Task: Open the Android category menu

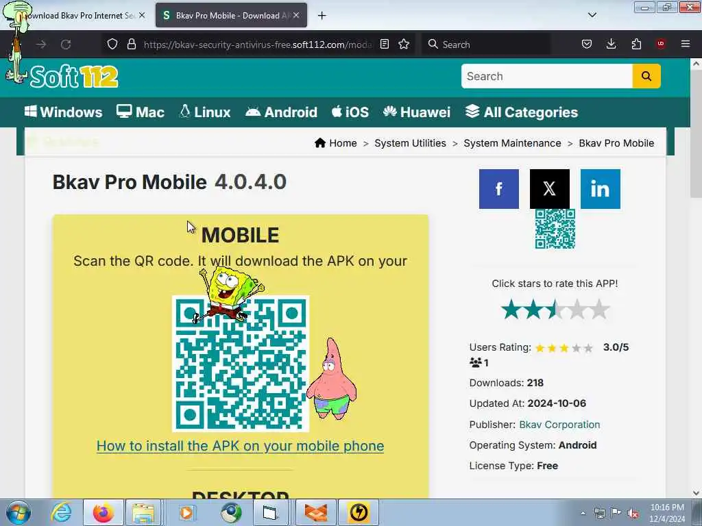Action: click(281, 112)
